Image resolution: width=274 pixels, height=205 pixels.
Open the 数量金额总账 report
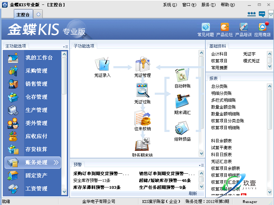click(x=223, y=107)
